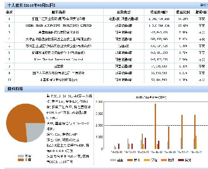Image resolution: width=208 pixels, height=169 pixels.
Task: Click the brown bar at 15-12-31
Action: 182,132
